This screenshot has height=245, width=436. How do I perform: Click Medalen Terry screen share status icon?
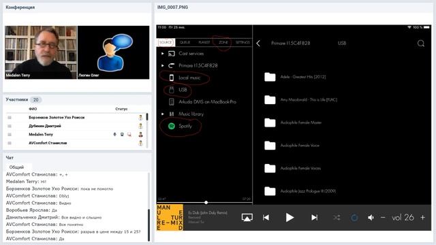click(129, 135)
